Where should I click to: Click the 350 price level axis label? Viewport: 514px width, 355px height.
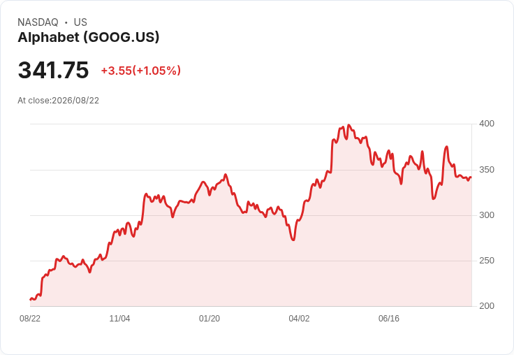487,170
